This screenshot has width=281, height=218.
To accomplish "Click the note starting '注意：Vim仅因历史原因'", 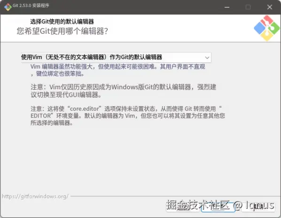I will pos(124,91).
